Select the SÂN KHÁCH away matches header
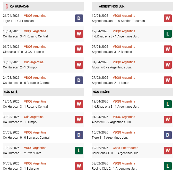Screen dimensions: 173x173 pyautogui.click(x=101, y=92)
